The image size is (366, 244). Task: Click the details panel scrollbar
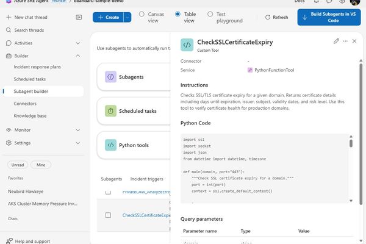coord(361,134)
